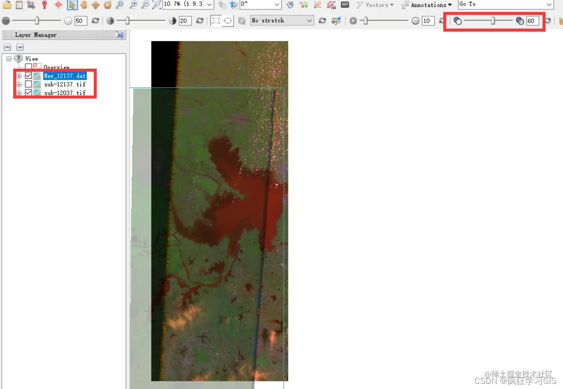Image resolution: width=563 pixels, height=389 pixels.
Task: Toggle Overview checkbox in Layer Manager
Action: pyautogui.click(x=29, y=67)
